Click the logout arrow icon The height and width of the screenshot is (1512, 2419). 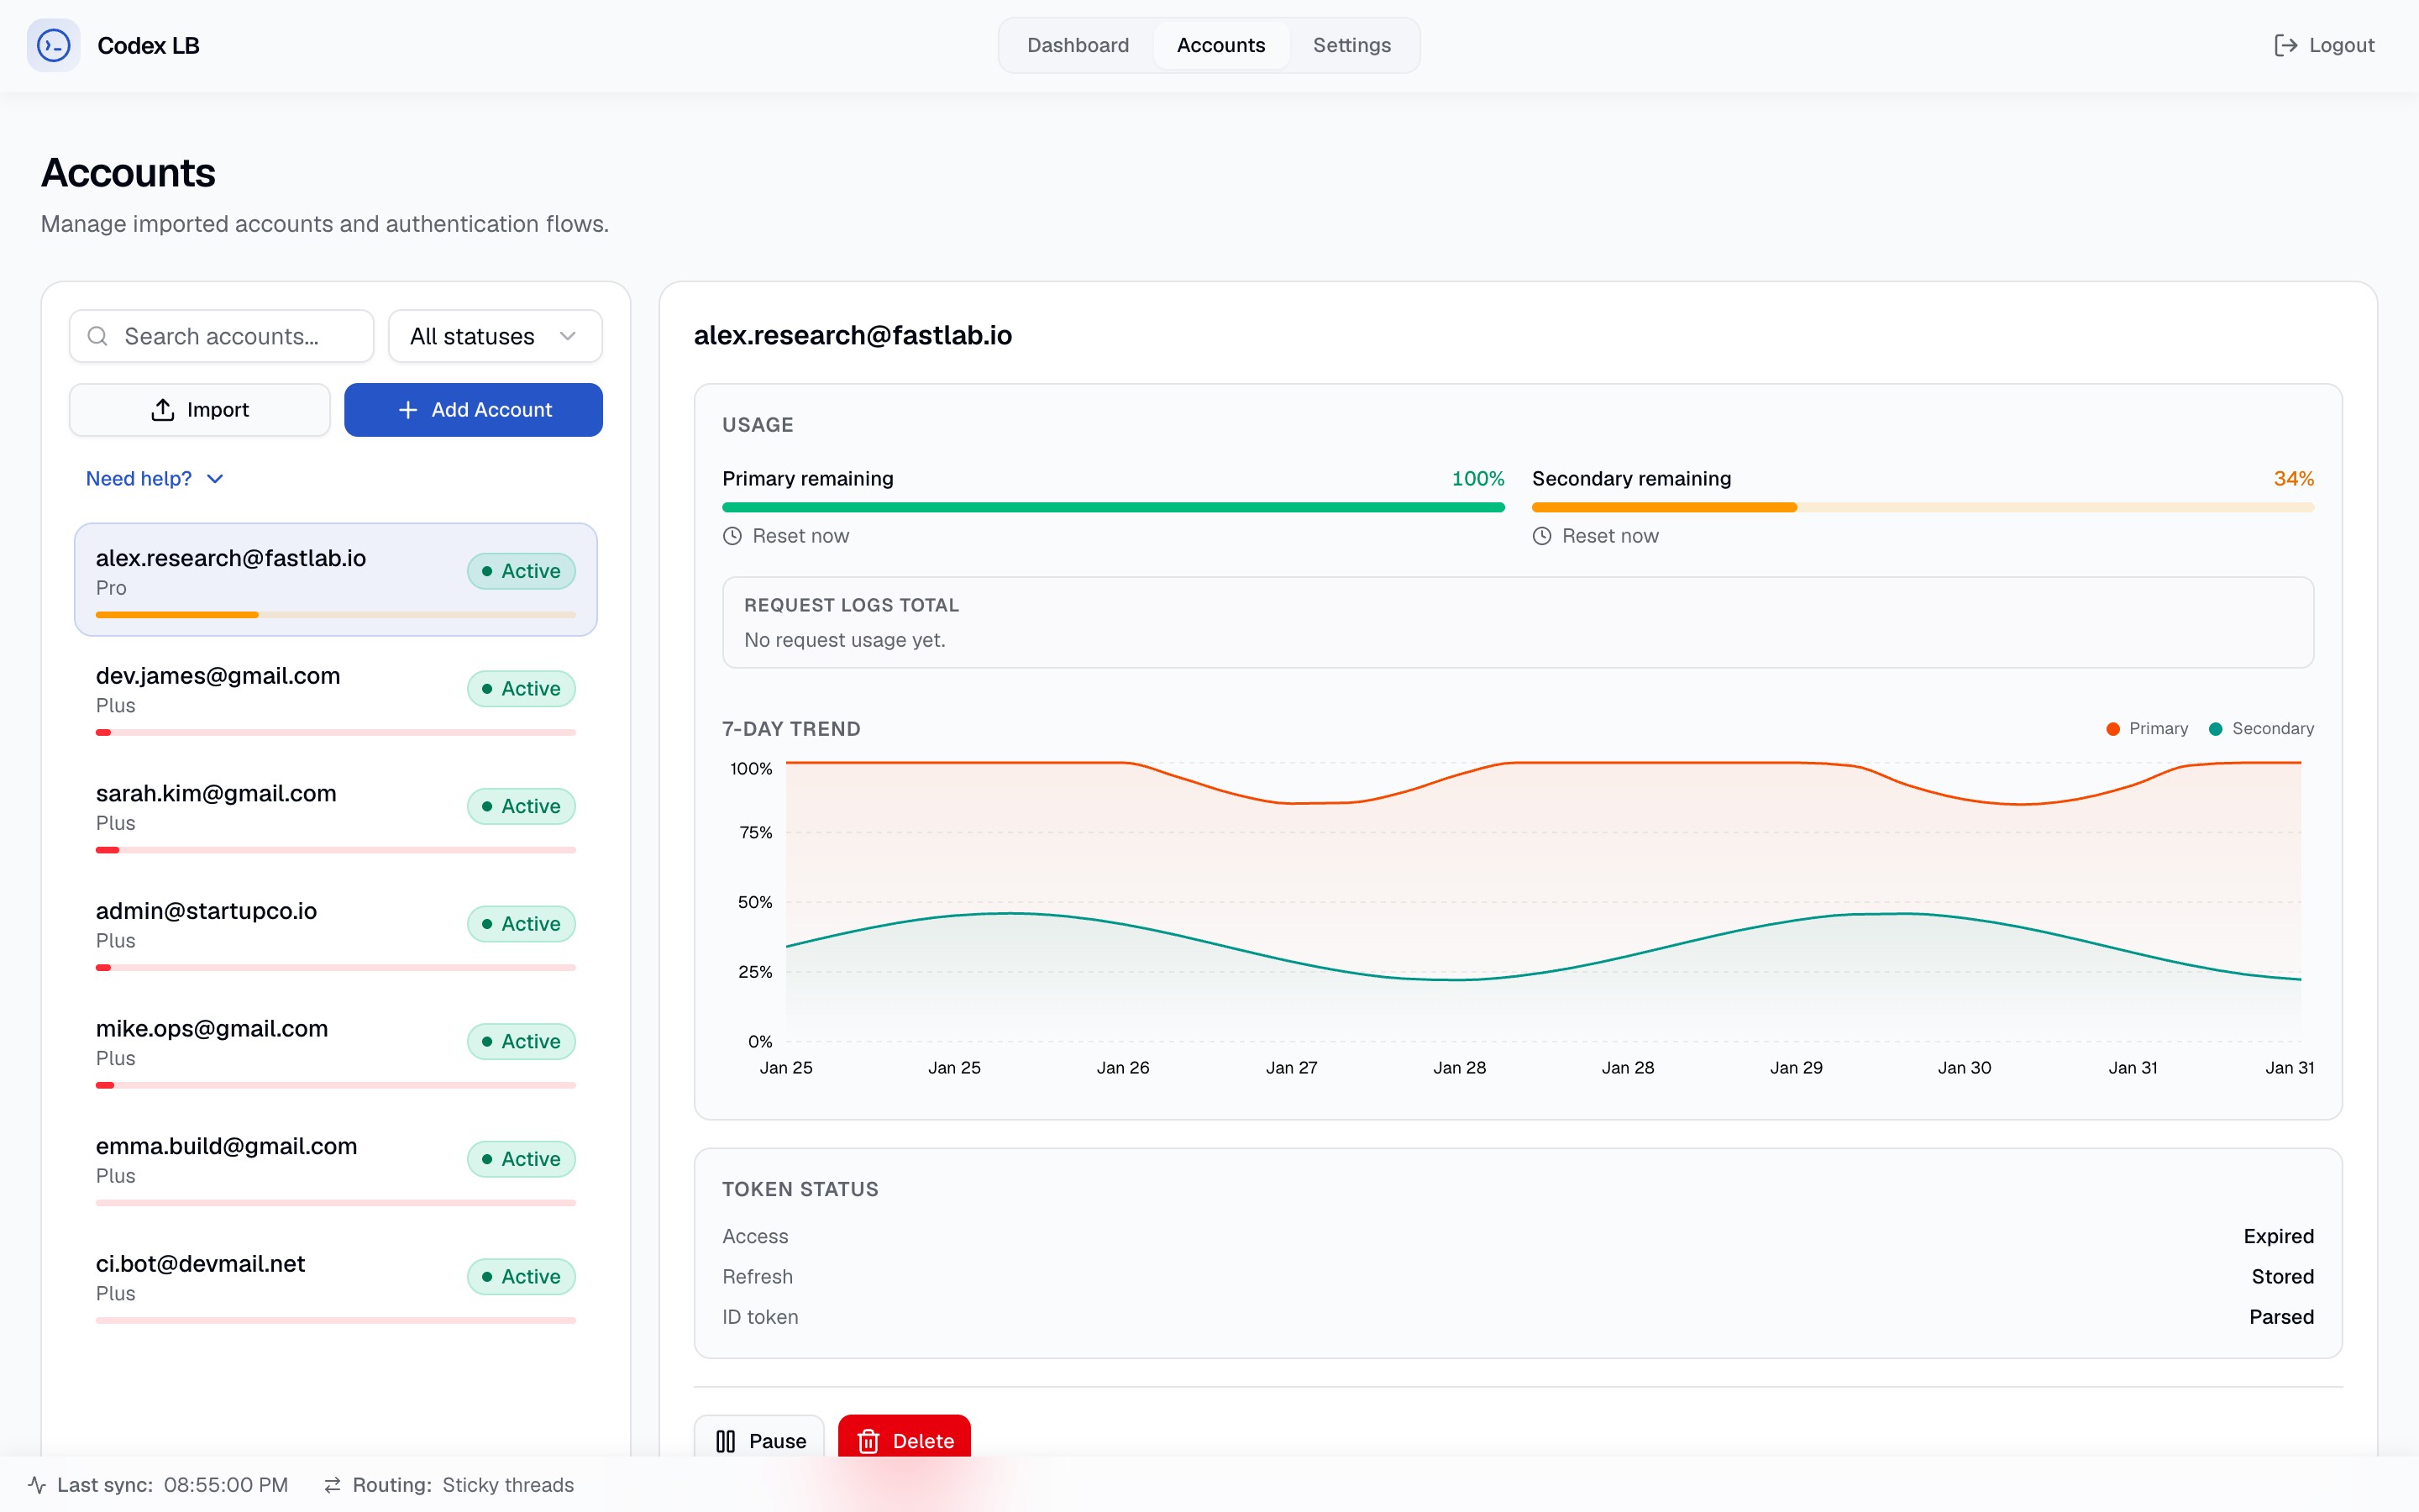pyautogui.click(x=2285, y=45)
